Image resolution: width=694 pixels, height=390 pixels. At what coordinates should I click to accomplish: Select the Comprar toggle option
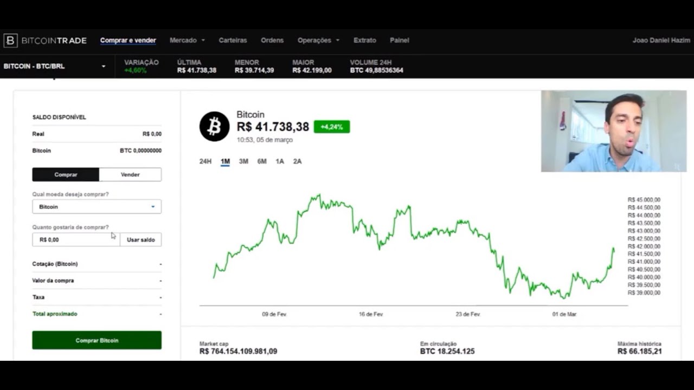point(66,174)
